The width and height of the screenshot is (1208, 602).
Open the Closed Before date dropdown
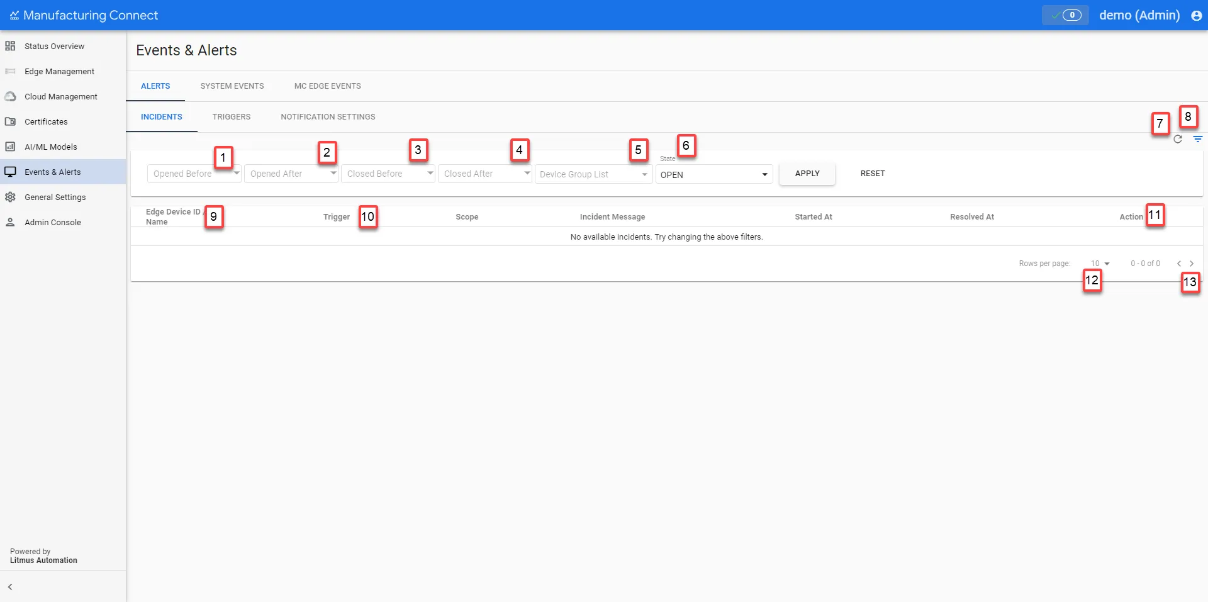point(388,174)
